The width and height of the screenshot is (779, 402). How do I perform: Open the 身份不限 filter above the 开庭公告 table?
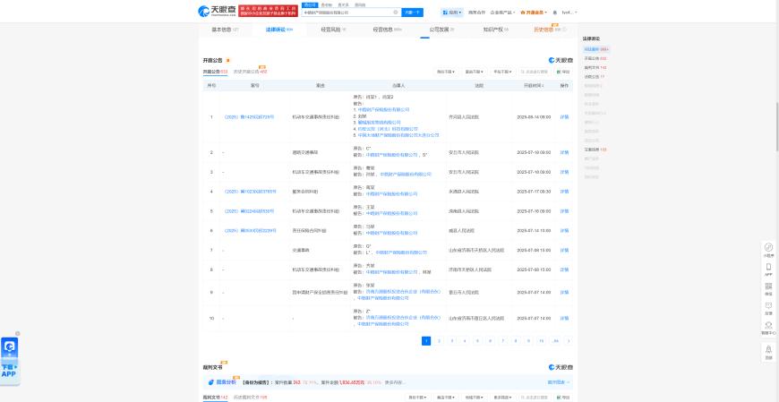pos(446,72)
